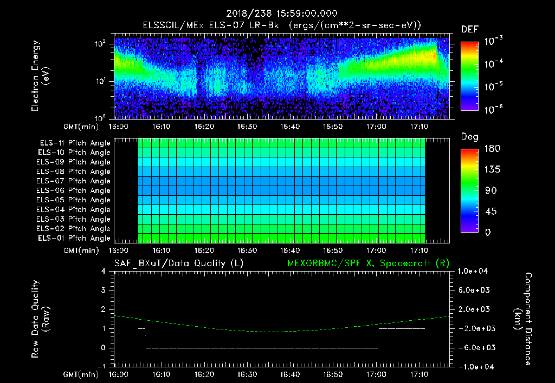Click the Component Distance (km) axis label
This screenshot has height=383, width=555.
tap(523, 319)
